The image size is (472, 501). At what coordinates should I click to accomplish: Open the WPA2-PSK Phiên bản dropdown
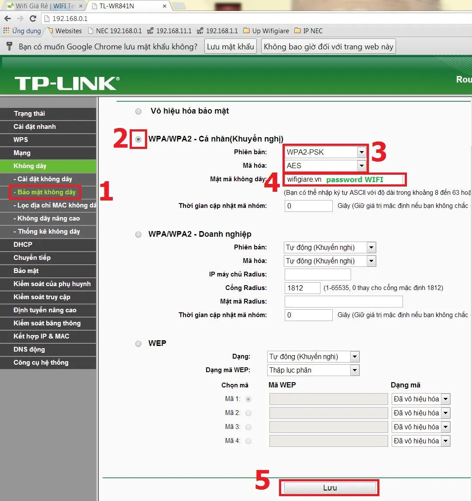325,152
